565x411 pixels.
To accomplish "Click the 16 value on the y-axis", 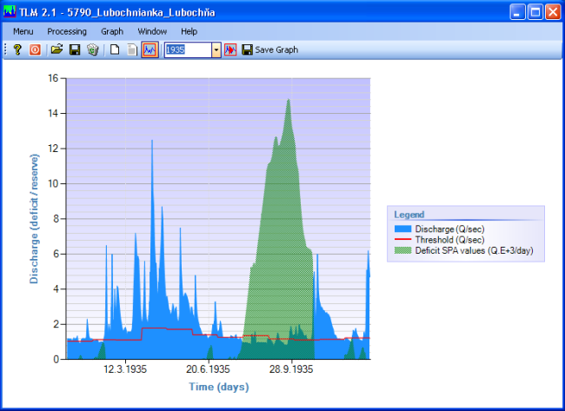I will point(53,78).
